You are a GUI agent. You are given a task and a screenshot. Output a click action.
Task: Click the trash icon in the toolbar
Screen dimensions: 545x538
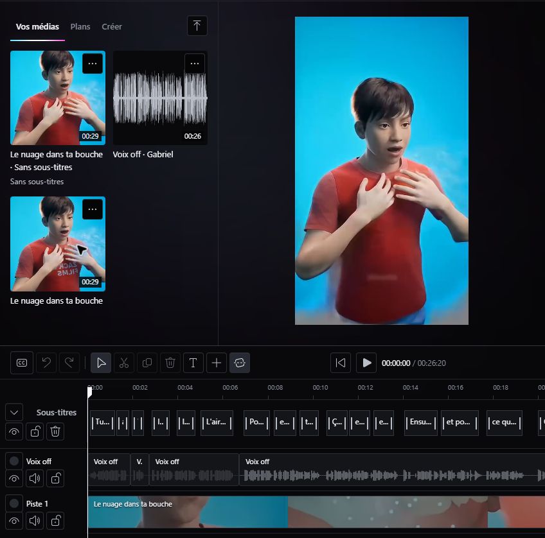point(170,363)
